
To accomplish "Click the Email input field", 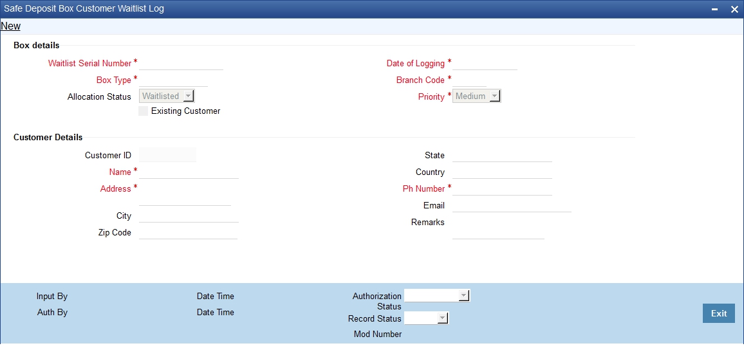I will [x=512, y=205].
